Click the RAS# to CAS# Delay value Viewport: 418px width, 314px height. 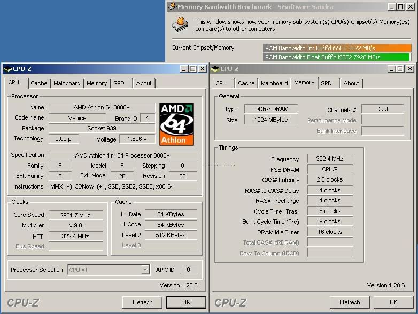(330, 190)
